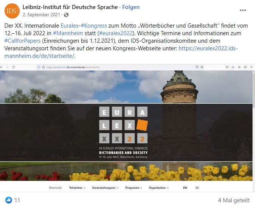Click the orange tilted tile in logo

click(142, 125)
